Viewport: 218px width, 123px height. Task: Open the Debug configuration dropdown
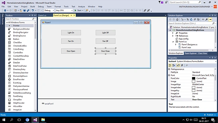(x=49, y=10)
